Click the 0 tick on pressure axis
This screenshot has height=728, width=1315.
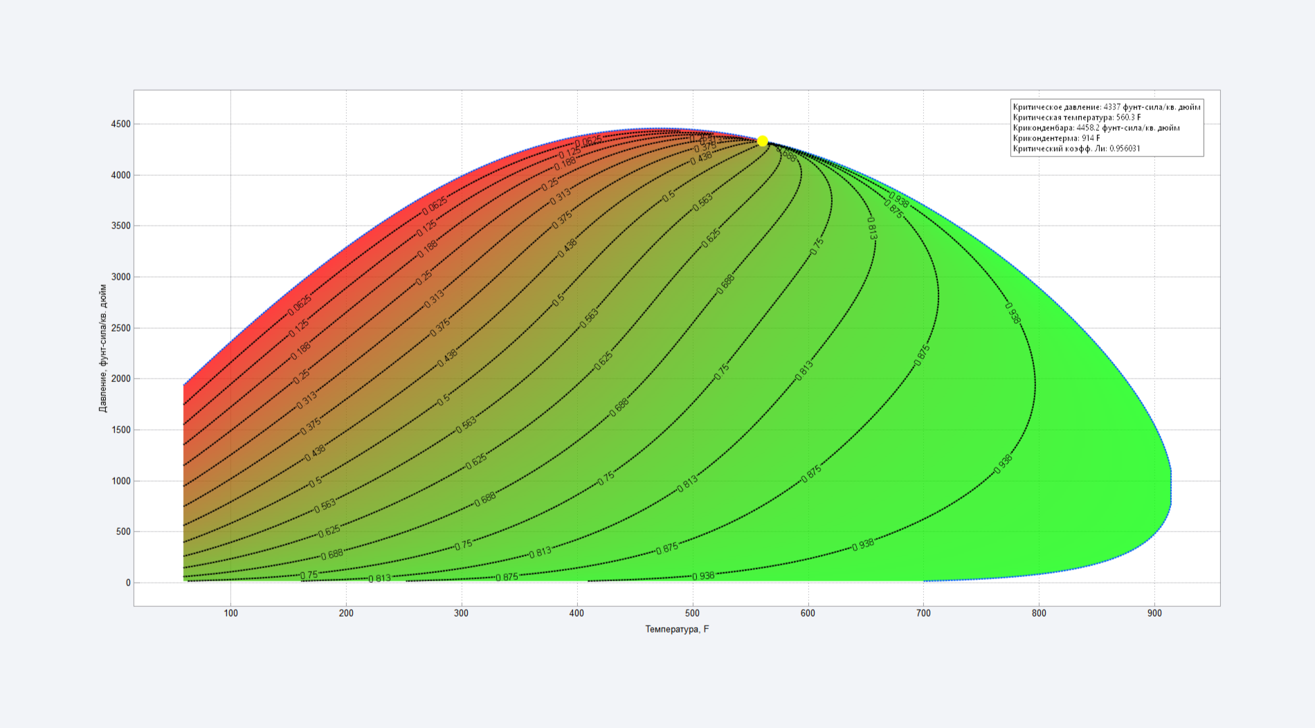coord(128,583)
